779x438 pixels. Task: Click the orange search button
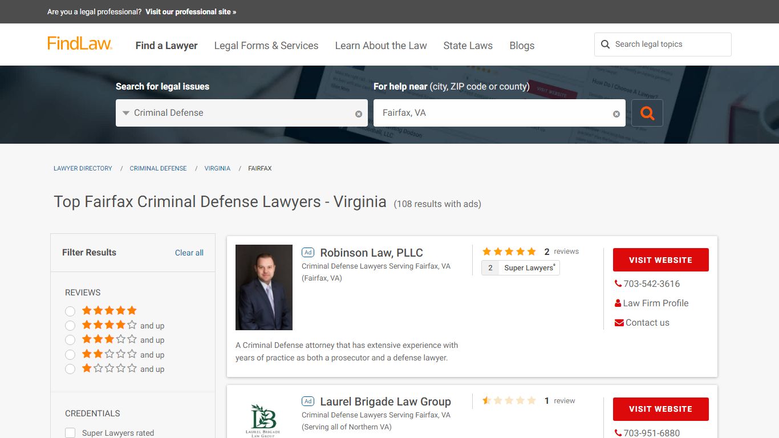point(647,113)
